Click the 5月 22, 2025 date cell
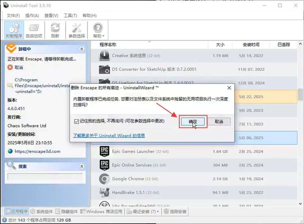The image size is (304, 224). 251,97
